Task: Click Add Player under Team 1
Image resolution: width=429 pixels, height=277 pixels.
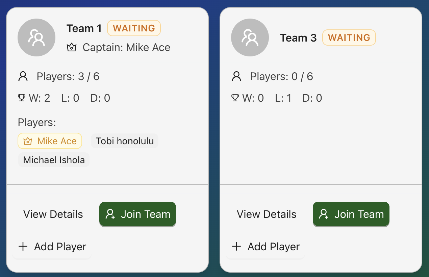Action: click(x=52, y=247)
